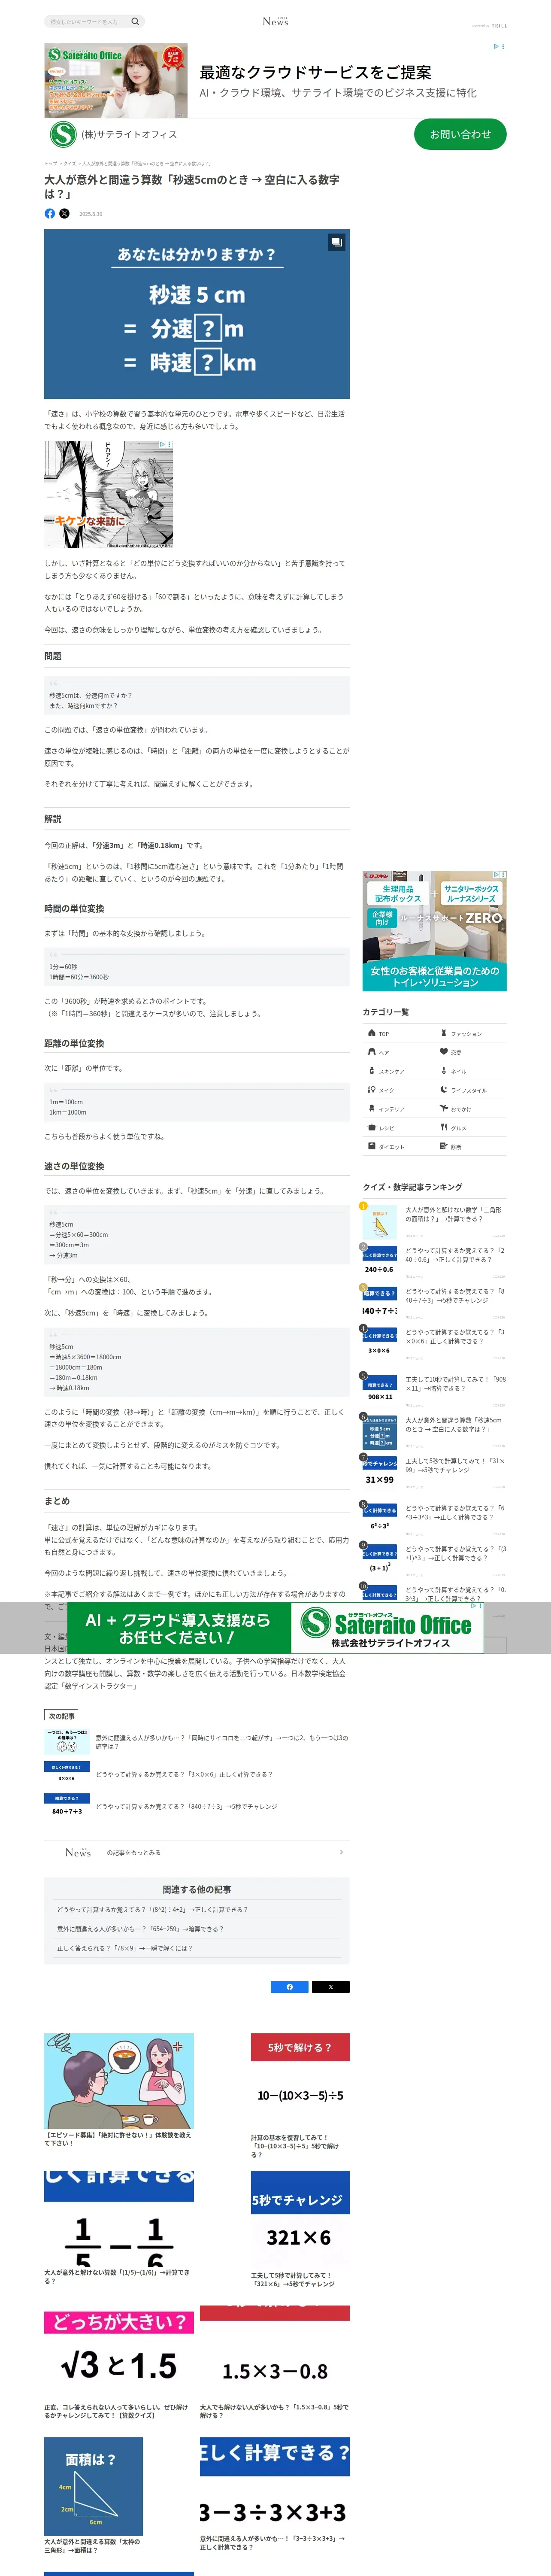Open the ファッション category
The image size is (551, 2576).
coord(471,1033)
